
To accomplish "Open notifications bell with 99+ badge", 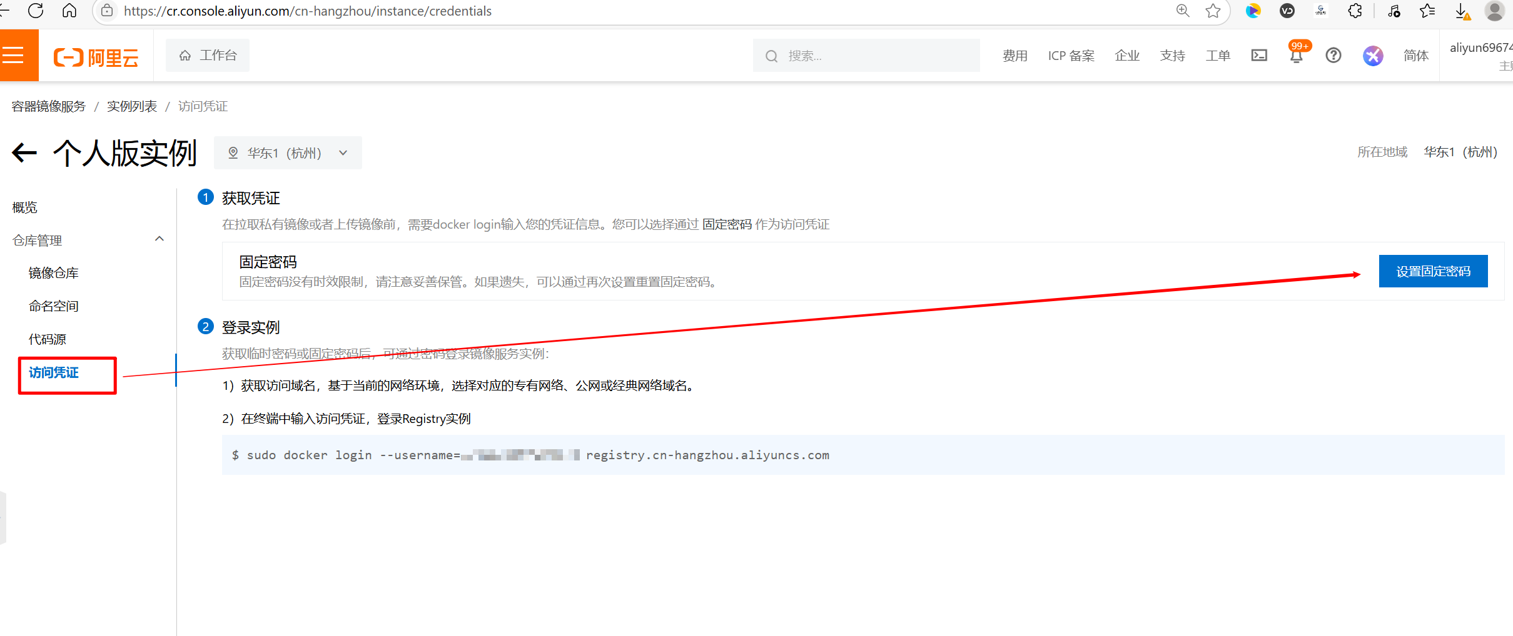I will (1296, 56).
